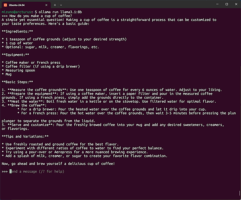
Task: Click the Ubuntu logo icon in the tab
Action: (x=5, y=4)
